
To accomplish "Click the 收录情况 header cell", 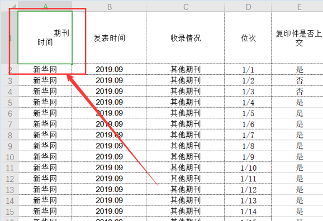I will pyautogui.click(x=186, y=37).
